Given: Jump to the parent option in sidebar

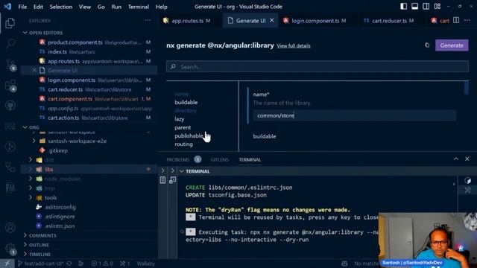Looking at the screenshot, I should [183, 127].
